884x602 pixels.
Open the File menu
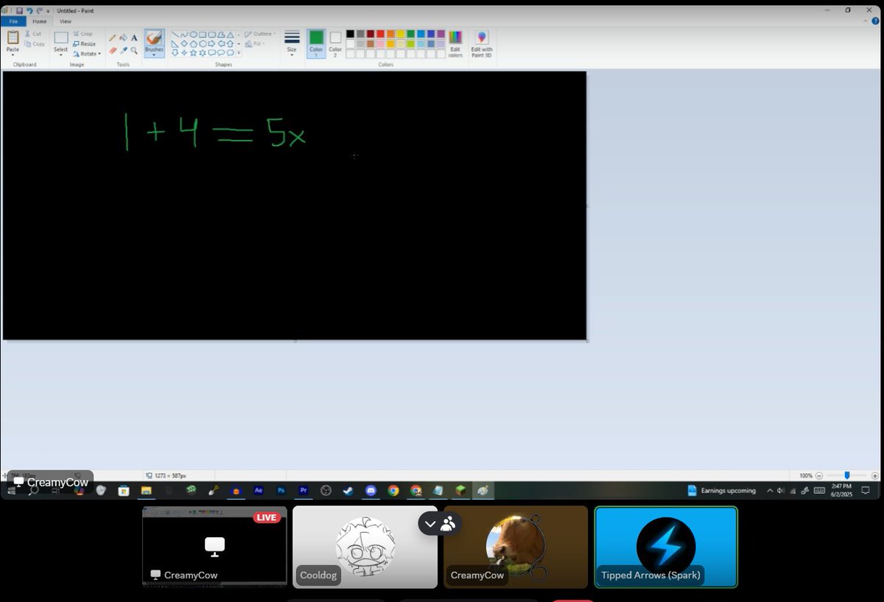coord(13,21)
